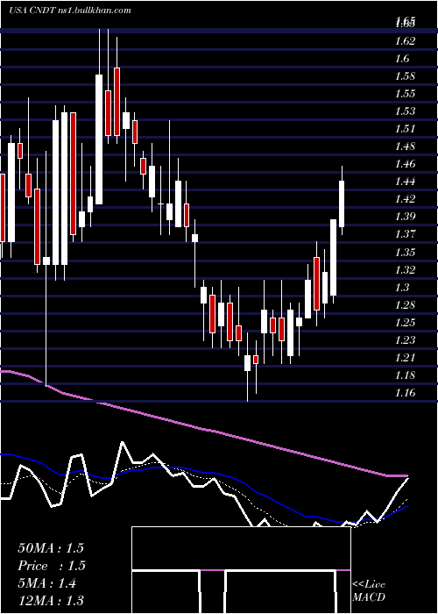This screenshot has width=438, height=614.
Task: Click the 1.42 price axis label
Action: tap(405, 199)
